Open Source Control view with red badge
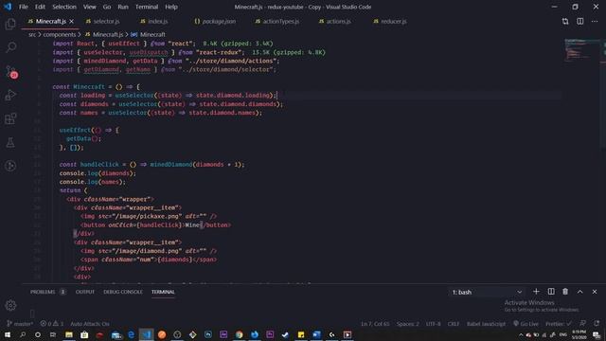 pyautogui.click(x=11, y=72)
